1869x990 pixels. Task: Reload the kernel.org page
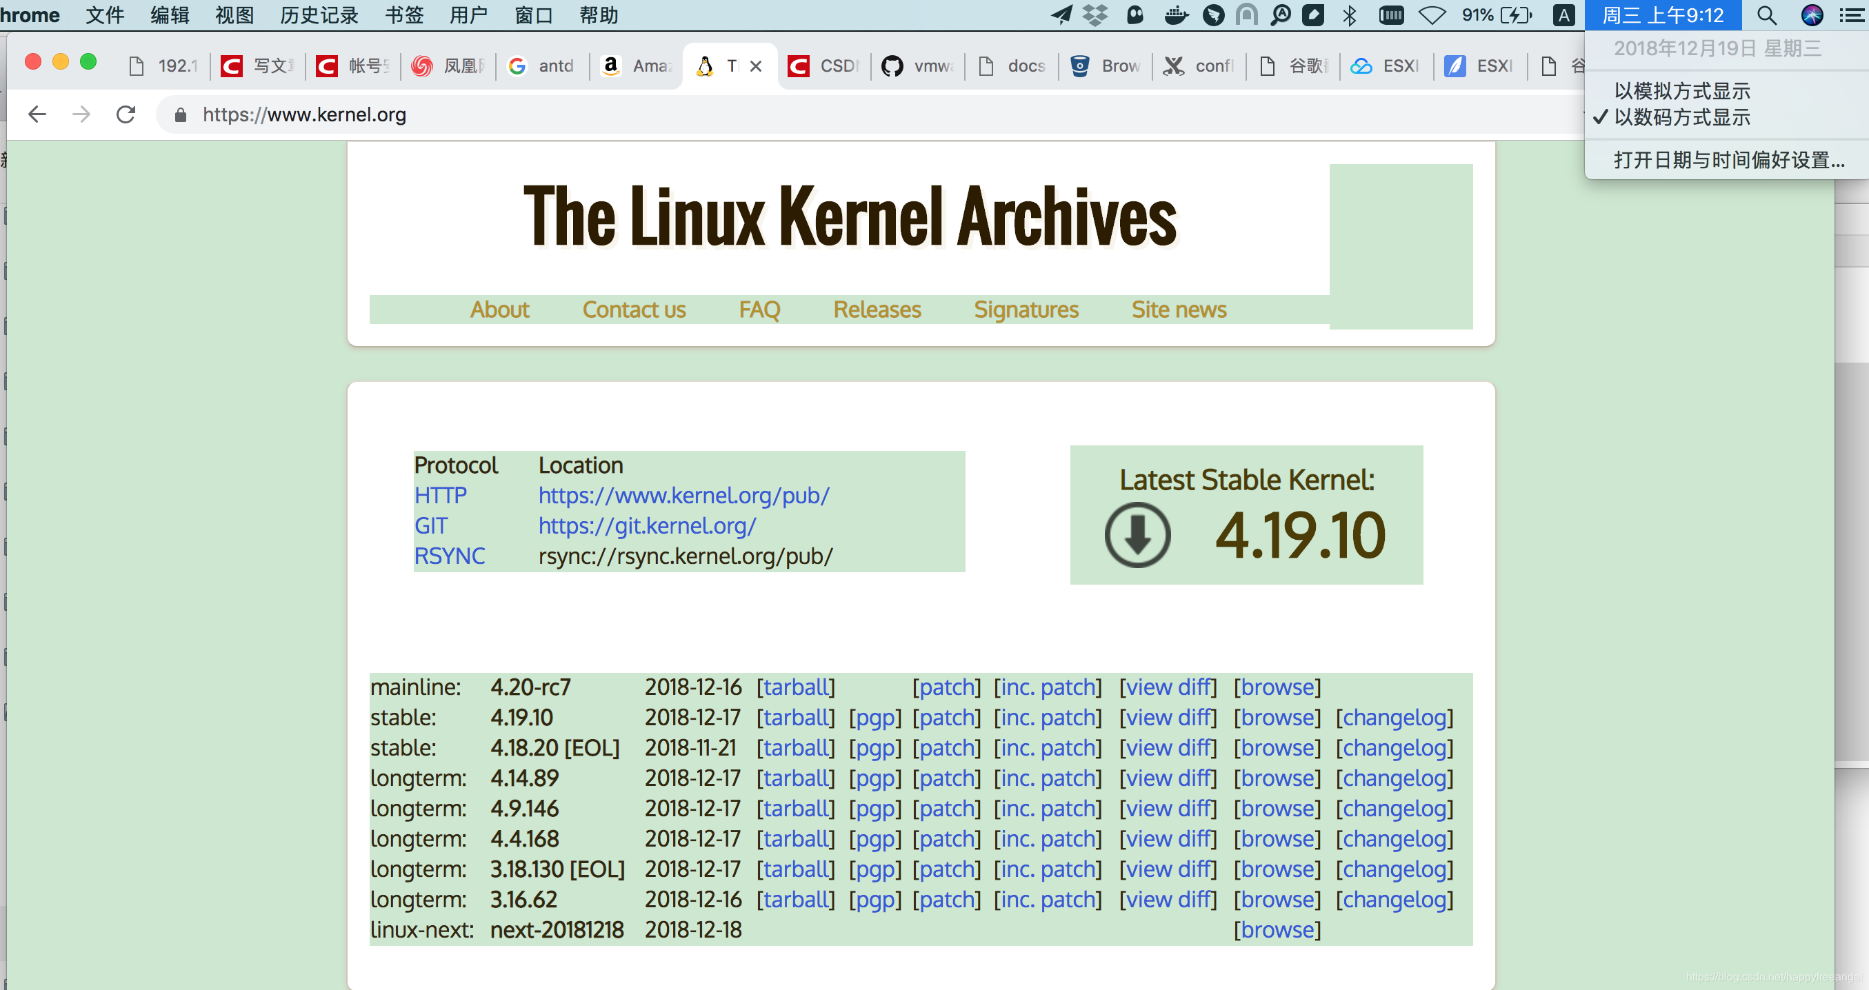coord(126,114)
